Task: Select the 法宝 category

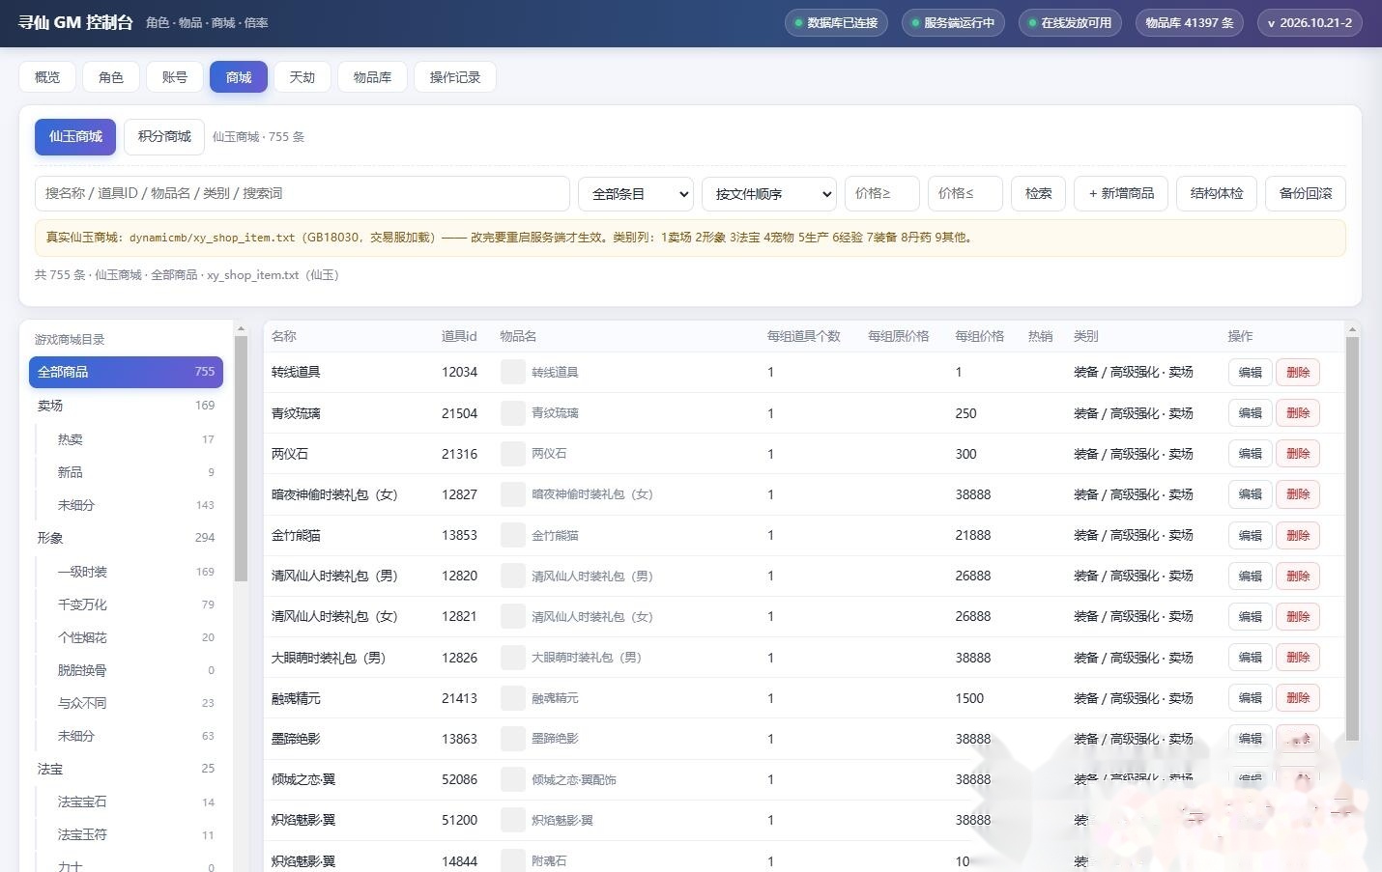Action: pyautogui.click(x=126, y=769)
